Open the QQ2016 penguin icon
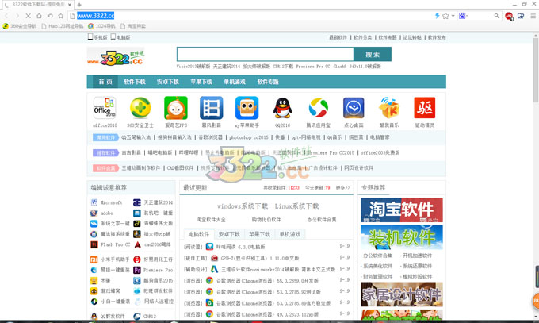 282,108
